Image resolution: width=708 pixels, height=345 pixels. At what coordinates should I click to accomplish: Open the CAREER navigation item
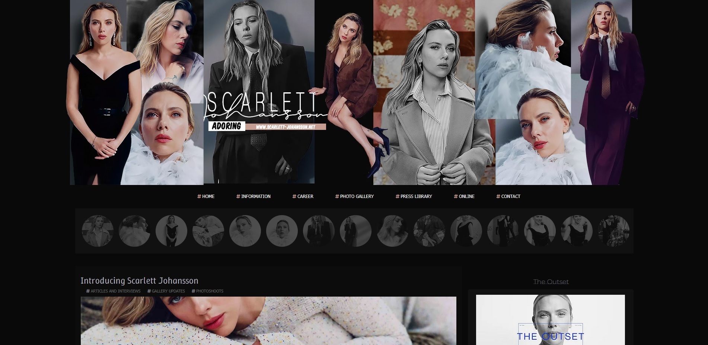point(303,197)
